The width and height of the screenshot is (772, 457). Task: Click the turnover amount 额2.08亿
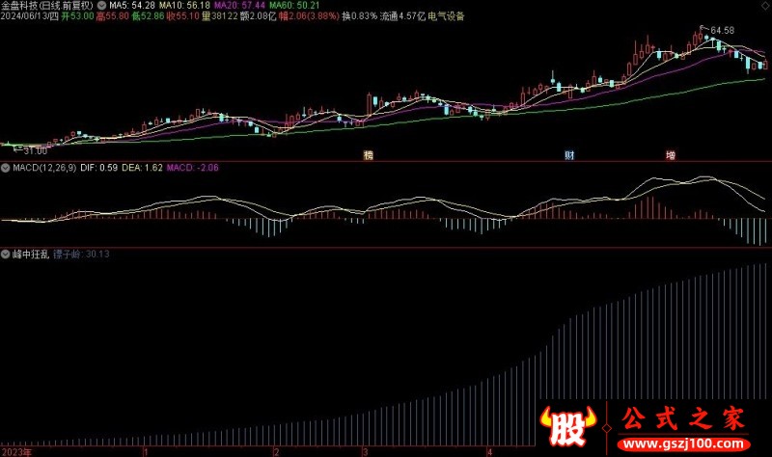click(x=259, y=16)
